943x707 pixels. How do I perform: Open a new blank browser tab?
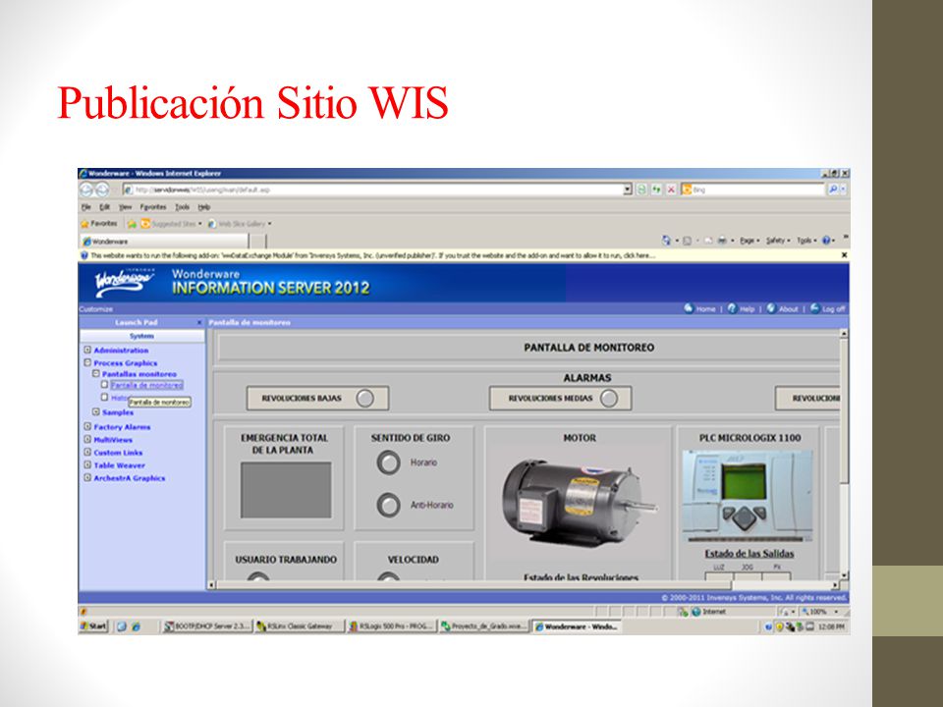tap(257, 242)
